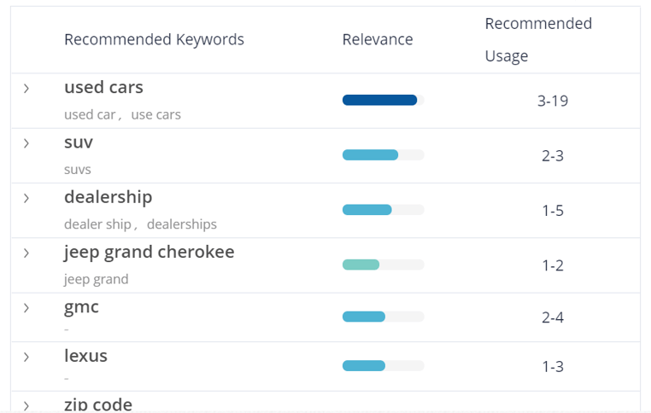Expand the jeep grand cherokee row
This screenshot has width=651, height=413.
pos(26,253)
